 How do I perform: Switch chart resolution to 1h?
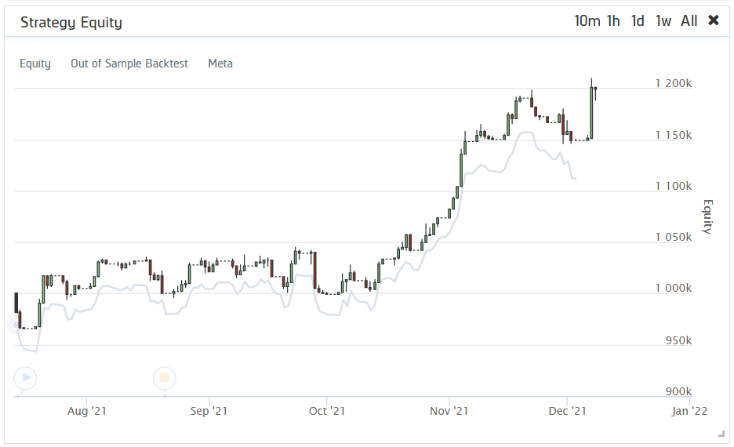tap(613, 21)
